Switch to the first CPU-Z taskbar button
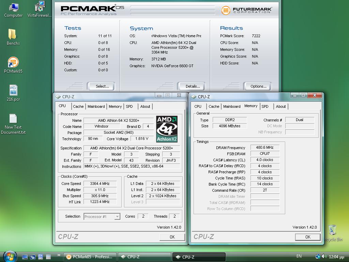 point(145,257)
